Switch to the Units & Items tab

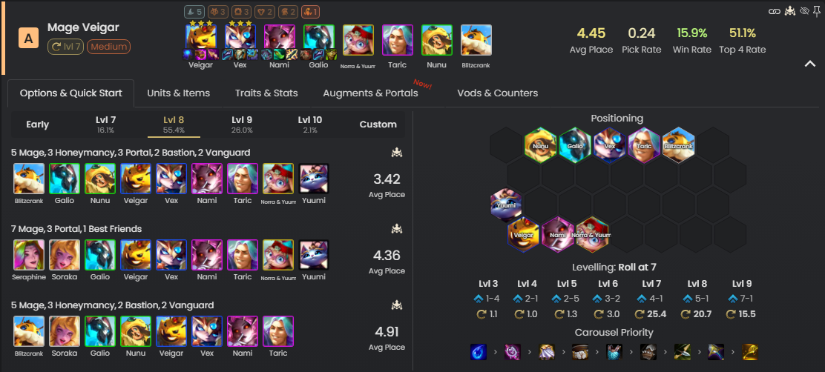tap(178, 93)
